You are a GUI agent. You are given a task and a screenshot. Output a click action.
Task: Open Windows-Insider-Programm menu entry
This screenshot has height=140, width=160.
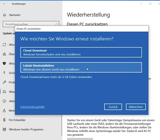pyautogui.click(x=26, y=129)
